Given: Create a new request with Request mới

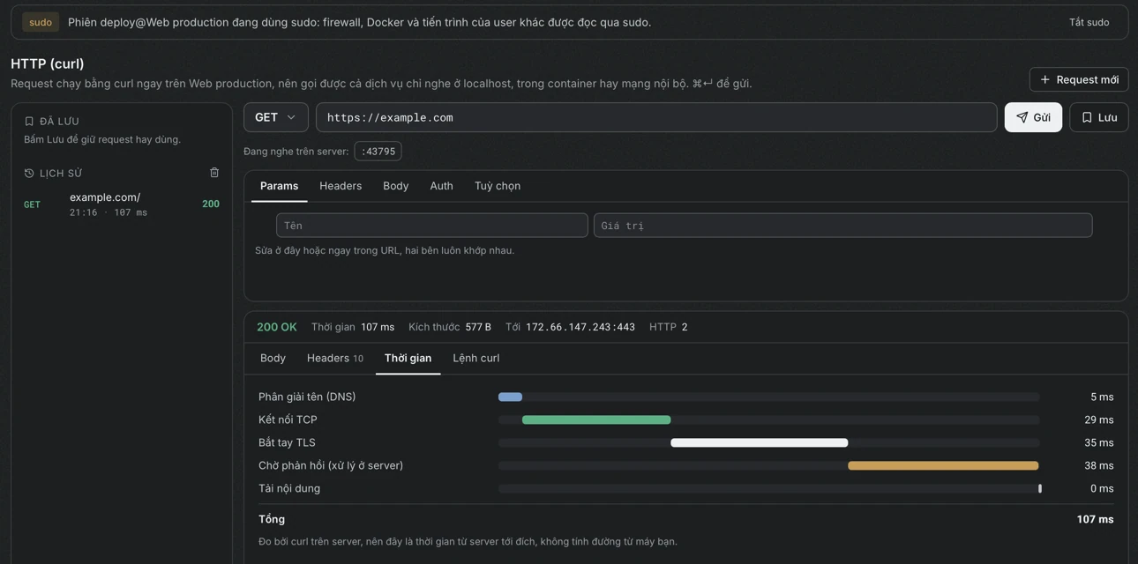Looking at the screenshot, I should pos(1079,79).
